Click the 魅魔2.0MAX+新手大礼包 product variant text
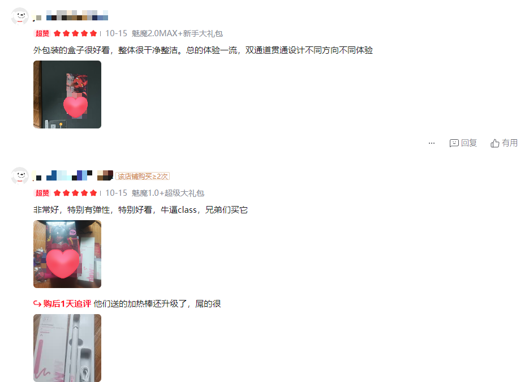 pyautogui.click(x=177, y=33)
